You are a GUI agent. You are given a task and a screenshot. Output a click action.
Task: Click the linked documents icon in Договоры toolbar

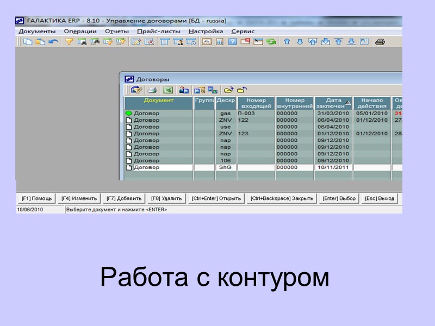coord(213,90)
